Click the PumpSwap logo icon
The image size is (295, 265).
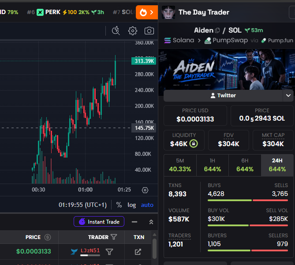[208, 40]
